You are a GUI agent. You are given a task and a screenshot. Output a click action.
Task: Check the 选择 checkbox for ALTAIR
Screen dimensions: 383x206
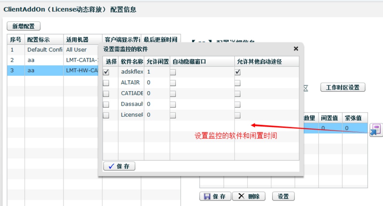coord(106,83)
